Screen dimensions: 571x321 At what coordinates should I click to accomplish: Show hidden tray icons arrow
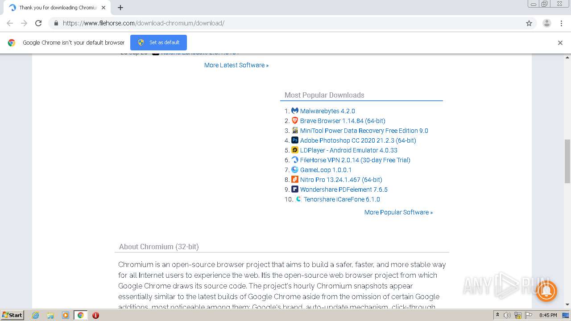pos(497,315)
